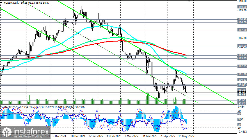247x139 pixels.
Task: Click the 0.484 indicator scale maximum
Action: click(241, 107)
